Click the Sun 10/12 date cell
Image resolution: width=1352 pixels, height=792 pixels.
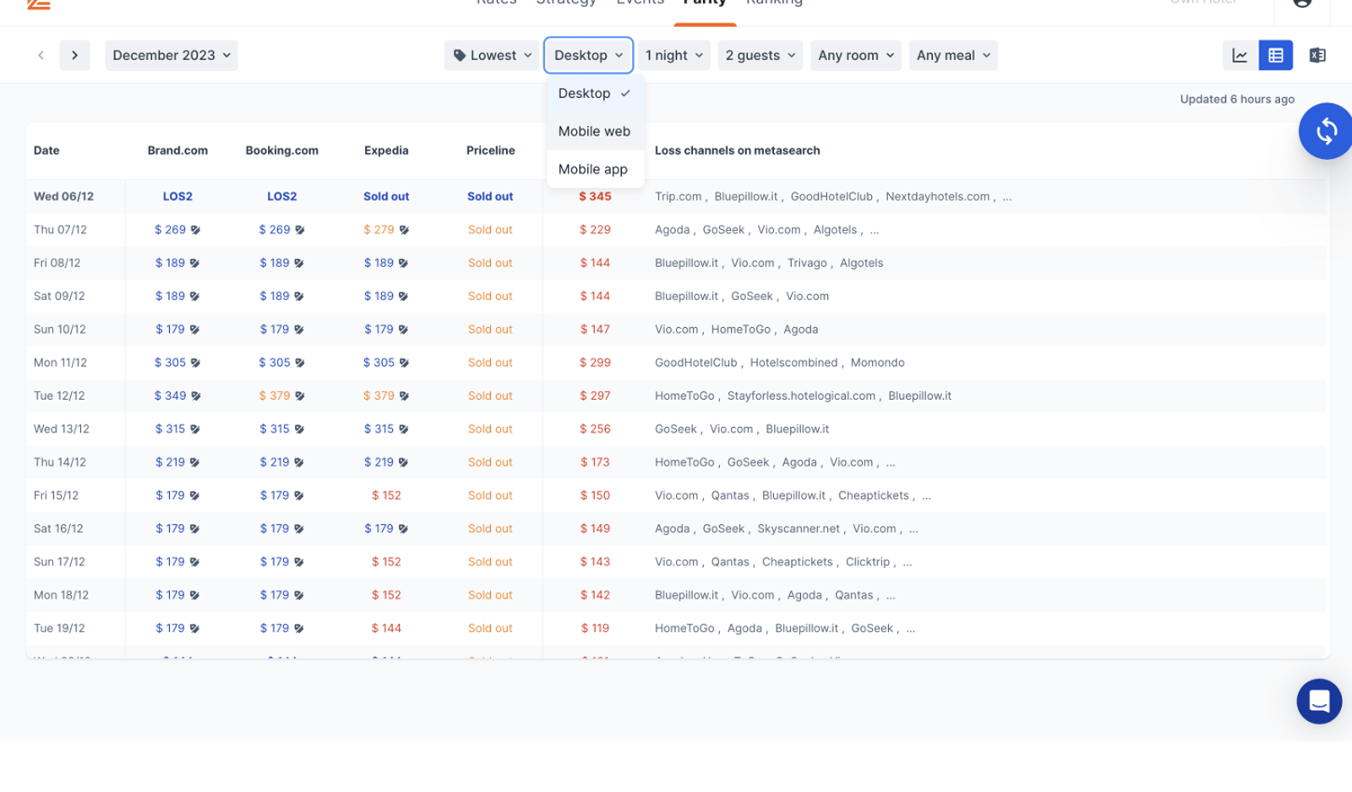click(x=60, y=330)
